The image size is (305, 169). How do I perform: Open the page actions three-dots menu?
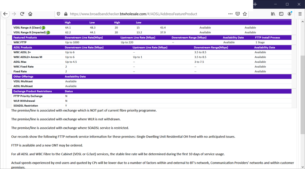pyautogui.click(x=231, y=14)
